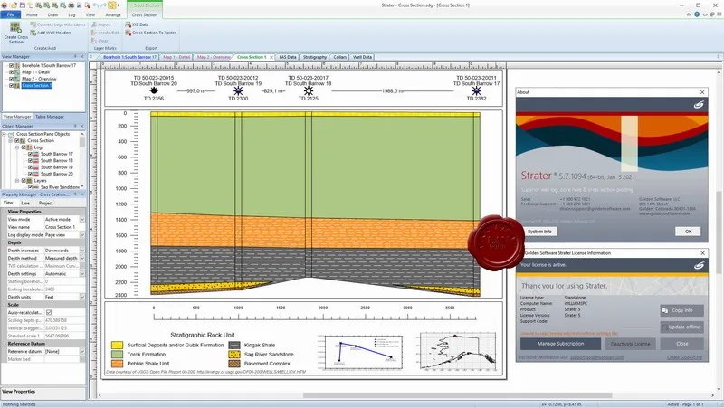Pin the Object Manager panel
The image size is (724, 408).
(75, 126)
